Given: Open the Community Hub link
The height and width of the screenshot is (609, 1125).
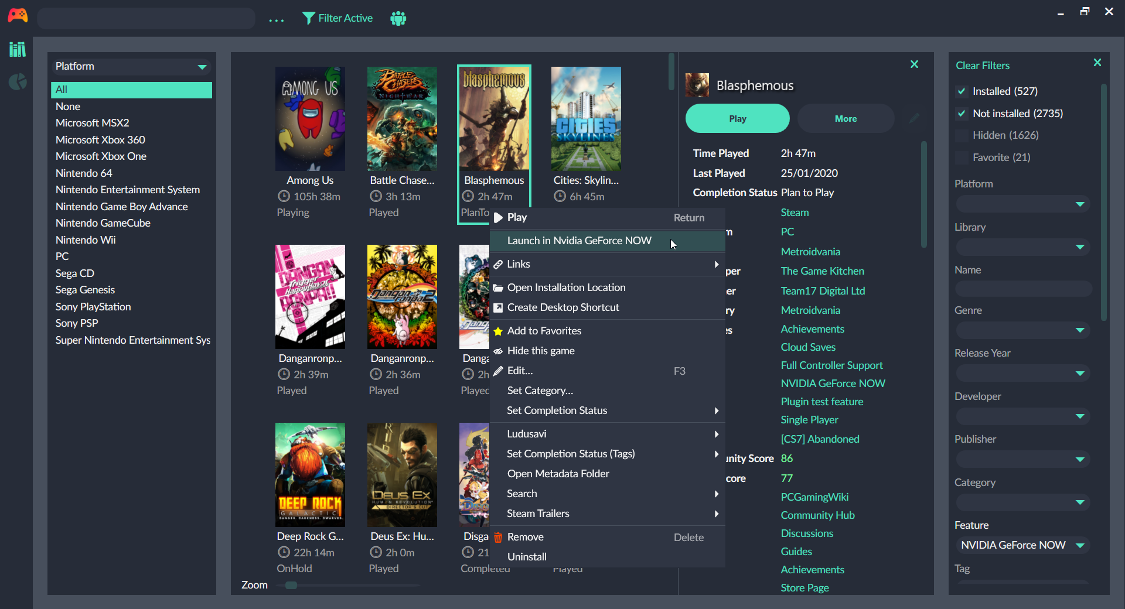Looking at the screenshot, I should [817, 515].
